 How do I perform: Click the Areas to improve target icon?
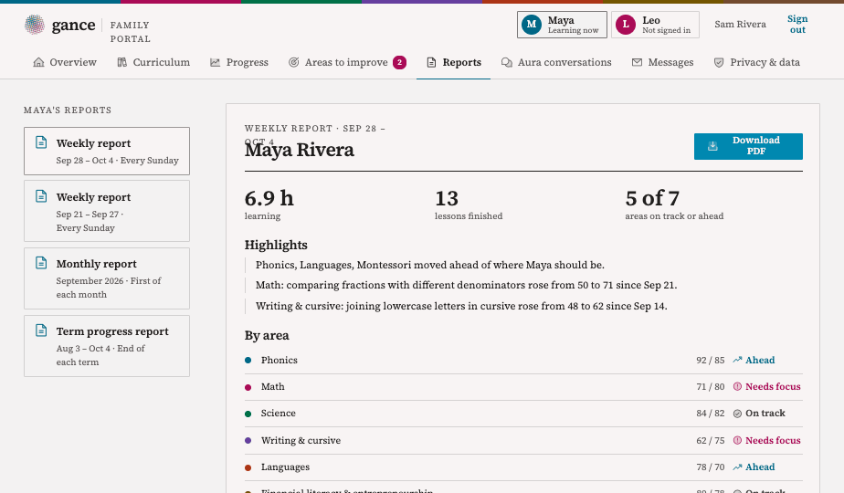point(293,62)
